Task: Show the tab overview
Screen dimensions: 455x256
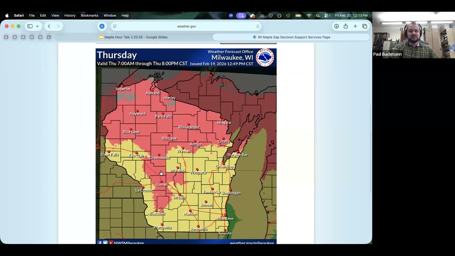Action: point(365,26)
